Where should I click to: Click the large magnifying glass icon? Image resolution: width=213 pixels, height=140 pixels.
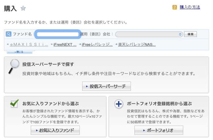[x=13, y=66]
